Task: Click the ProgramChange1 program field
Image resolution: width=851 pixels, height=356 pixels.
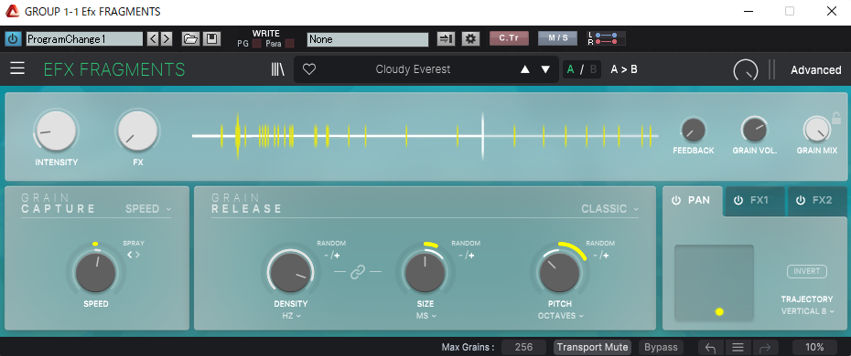Action: coord(84,39)
